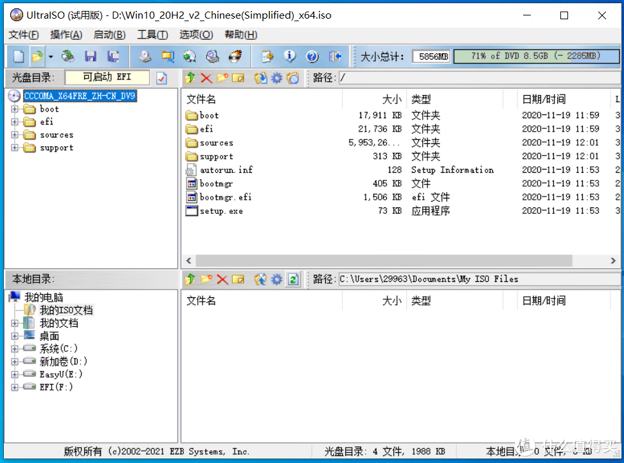Screen dimensions: 624x463
Task: Click disc pane Rename icon
Action: 238,78
